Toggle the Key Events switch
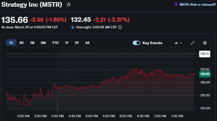Viewport: 217px width, 121px height. point(136,43)
